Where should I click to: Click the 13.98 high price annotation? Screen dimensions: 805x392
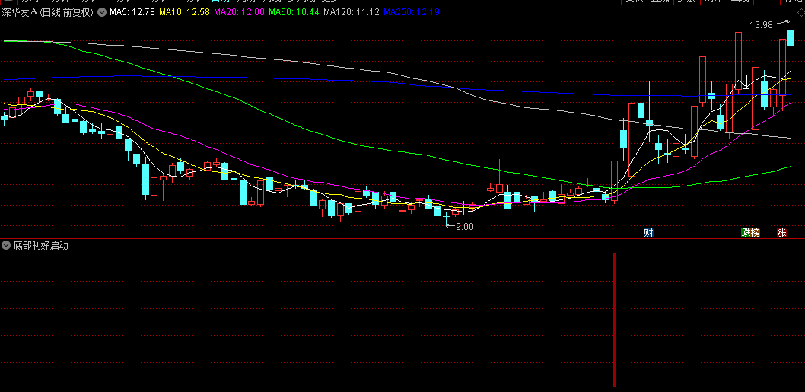pyautogui.click(x=761, y=24)
